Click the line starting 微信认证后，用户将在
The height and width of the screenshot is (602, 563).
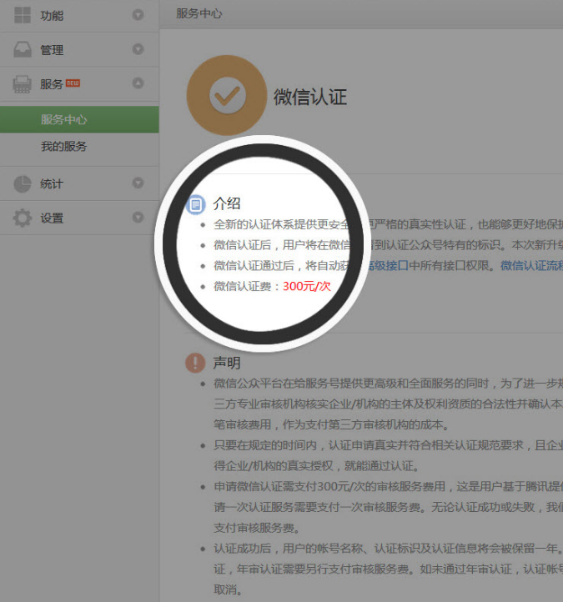389,245
